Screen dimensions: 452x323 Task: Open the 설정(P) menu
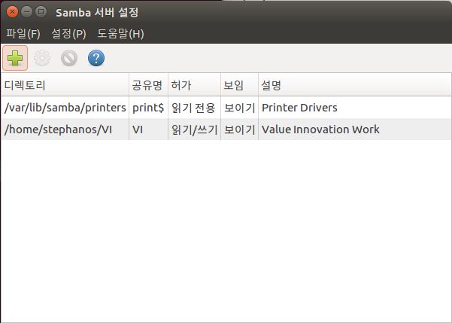tap(68, 34)
